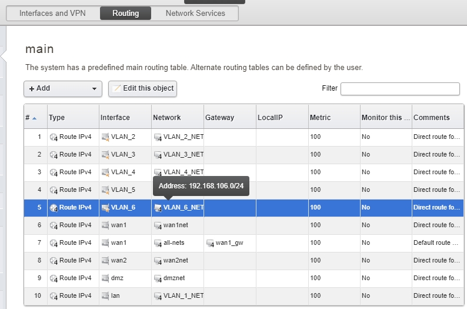This screenshot has width=467, height=309.
Task: Select the wan1net network cell in row 6
Action: pyautogui.click(x=176, y=225)
